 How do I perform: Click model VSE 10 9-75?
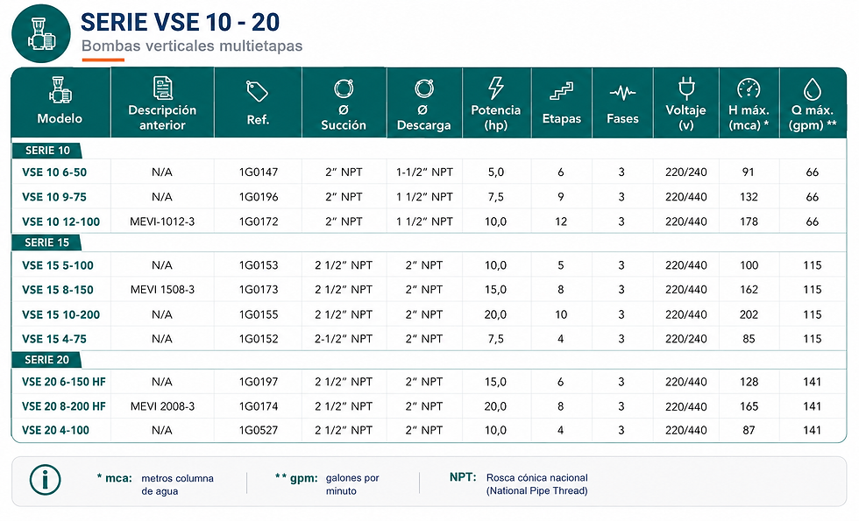(x=54, y=197)
